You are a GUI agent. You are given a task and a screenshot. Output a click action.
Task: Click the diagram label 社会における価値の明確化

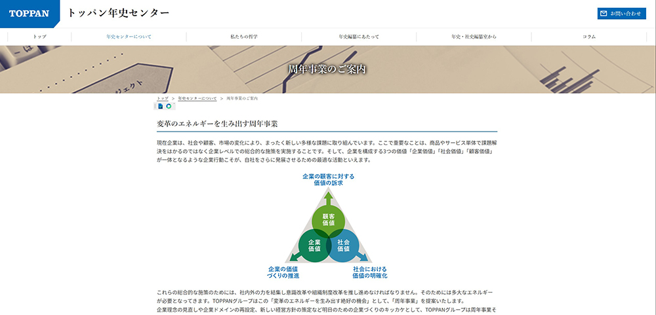[x=370, y=272]
